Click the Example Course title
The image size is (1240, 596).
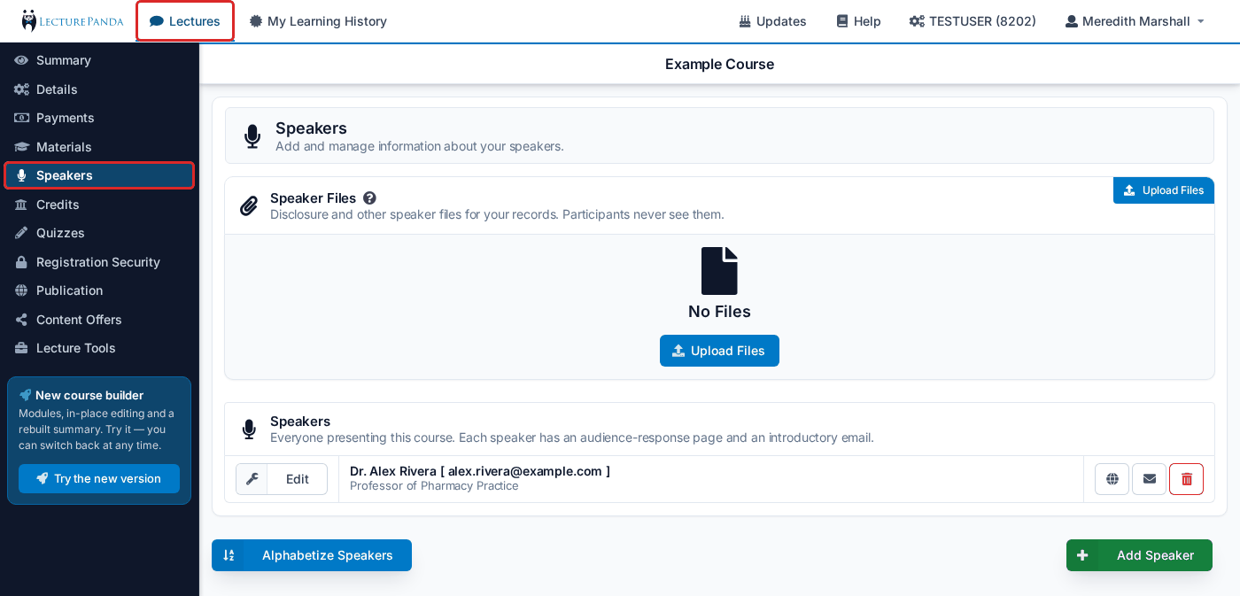720,64
